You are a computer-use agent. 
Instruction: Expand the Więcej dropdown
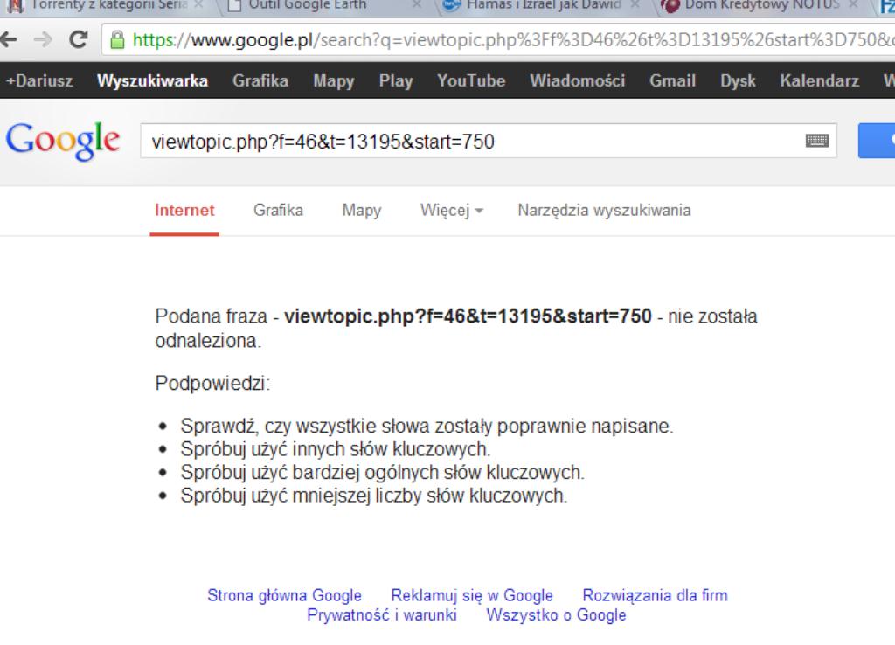point(452,210)
